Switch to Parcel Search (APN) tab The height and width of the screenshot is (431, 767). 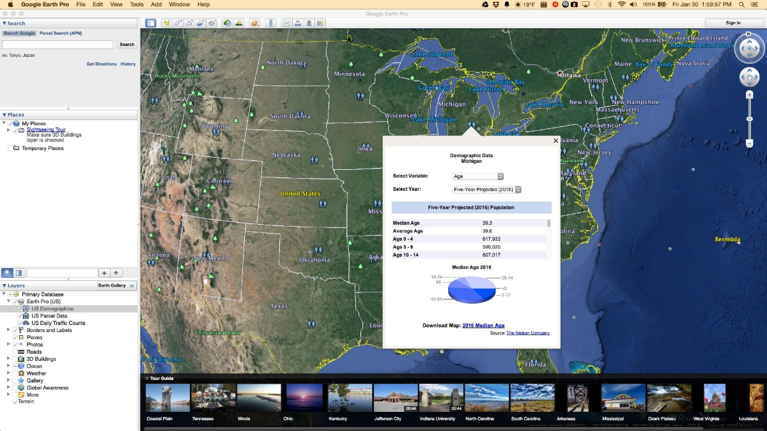click(x=61, y=33)
